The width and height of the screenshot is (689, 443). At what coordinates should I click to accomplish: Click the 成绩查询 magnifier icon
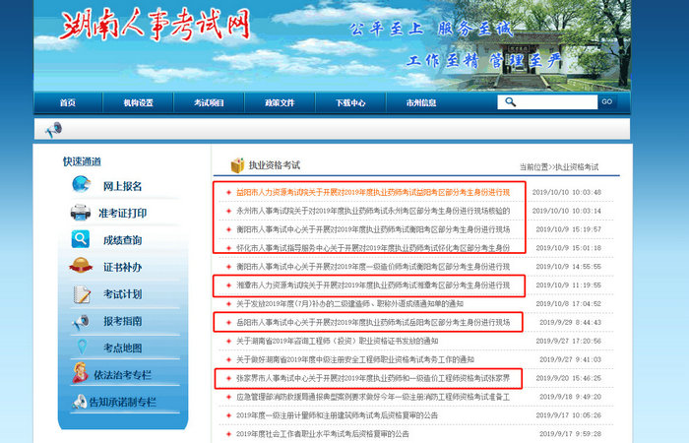click(x=81, y=239)
